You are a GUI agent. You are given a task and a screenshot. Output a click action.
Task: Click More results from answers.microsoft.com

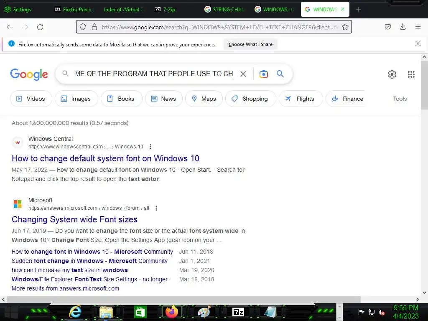click(65, 288)
